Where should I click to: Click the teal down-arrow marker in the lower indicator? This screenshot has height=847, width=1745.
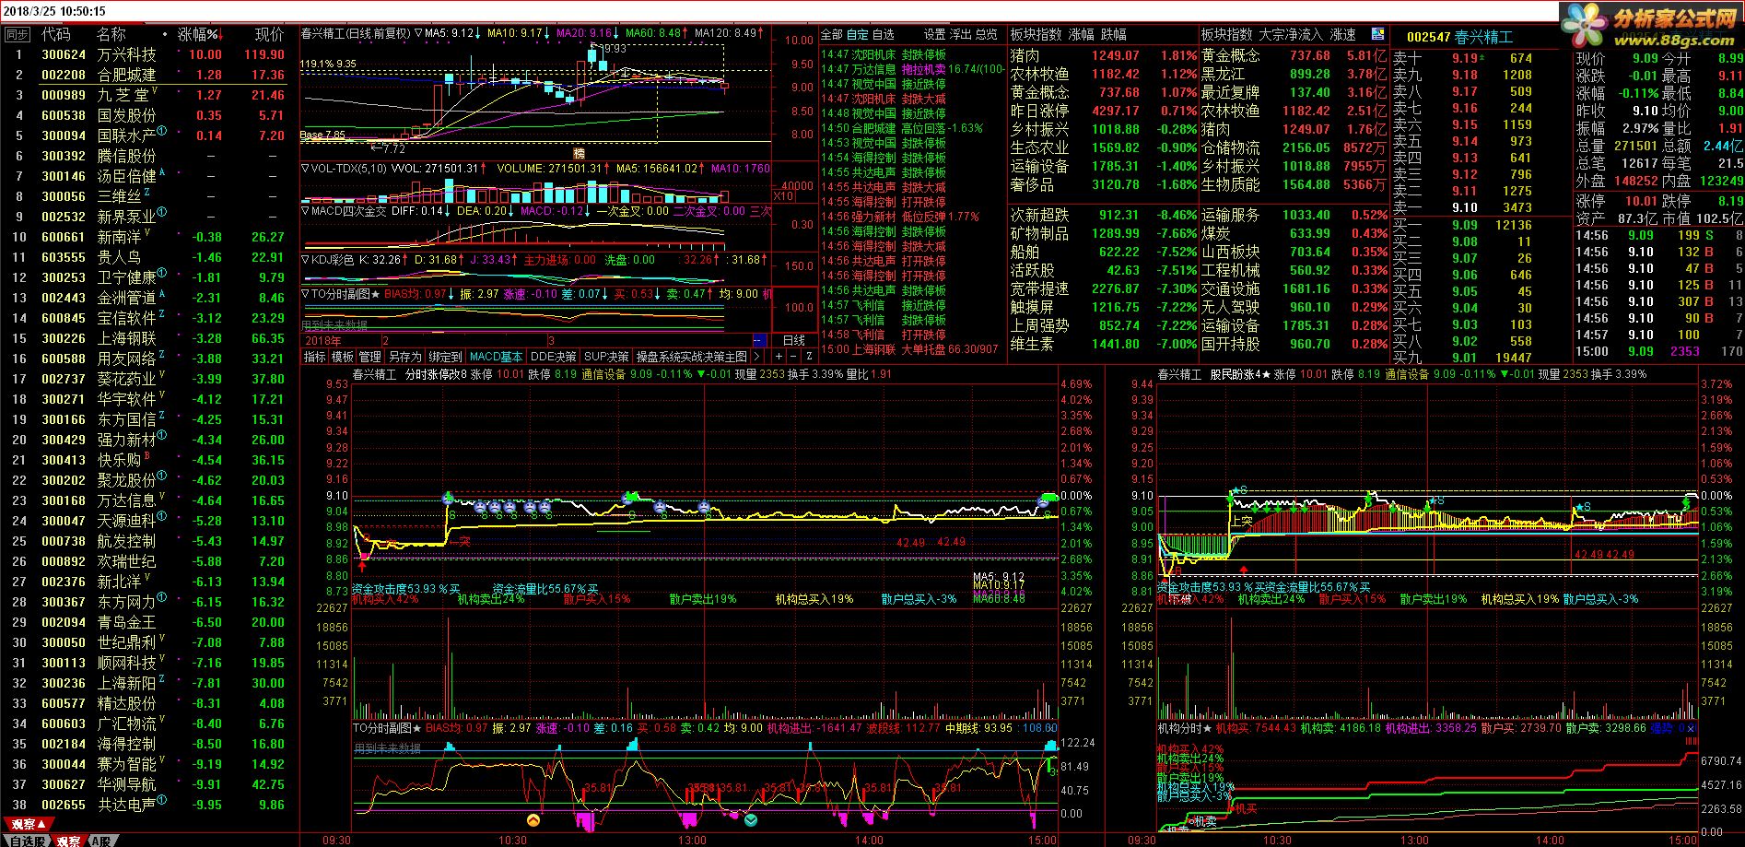click(751, 818)
